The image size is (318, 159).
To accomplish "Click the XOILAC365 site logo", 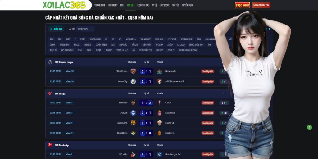I will click(64, 5).
